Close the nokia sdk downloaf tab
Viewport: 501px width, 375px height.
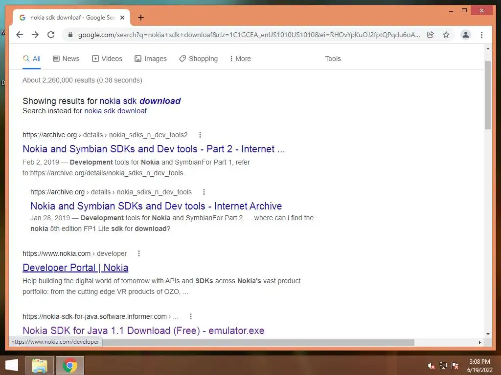click(122, 18)
